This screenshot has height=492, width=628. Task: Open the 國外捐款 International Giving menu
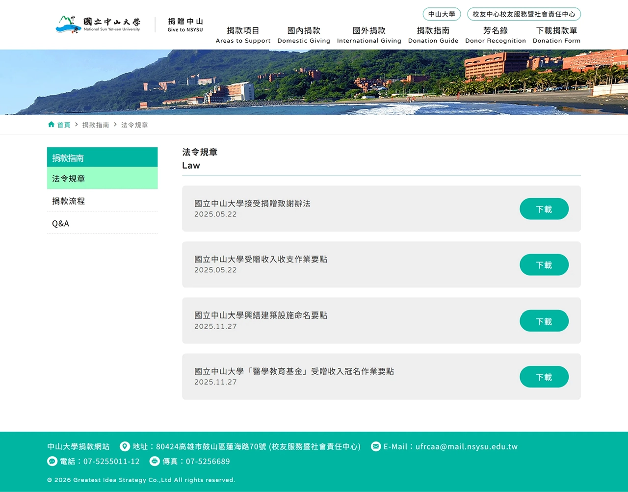pyautogui.click(x=369, y=35)
